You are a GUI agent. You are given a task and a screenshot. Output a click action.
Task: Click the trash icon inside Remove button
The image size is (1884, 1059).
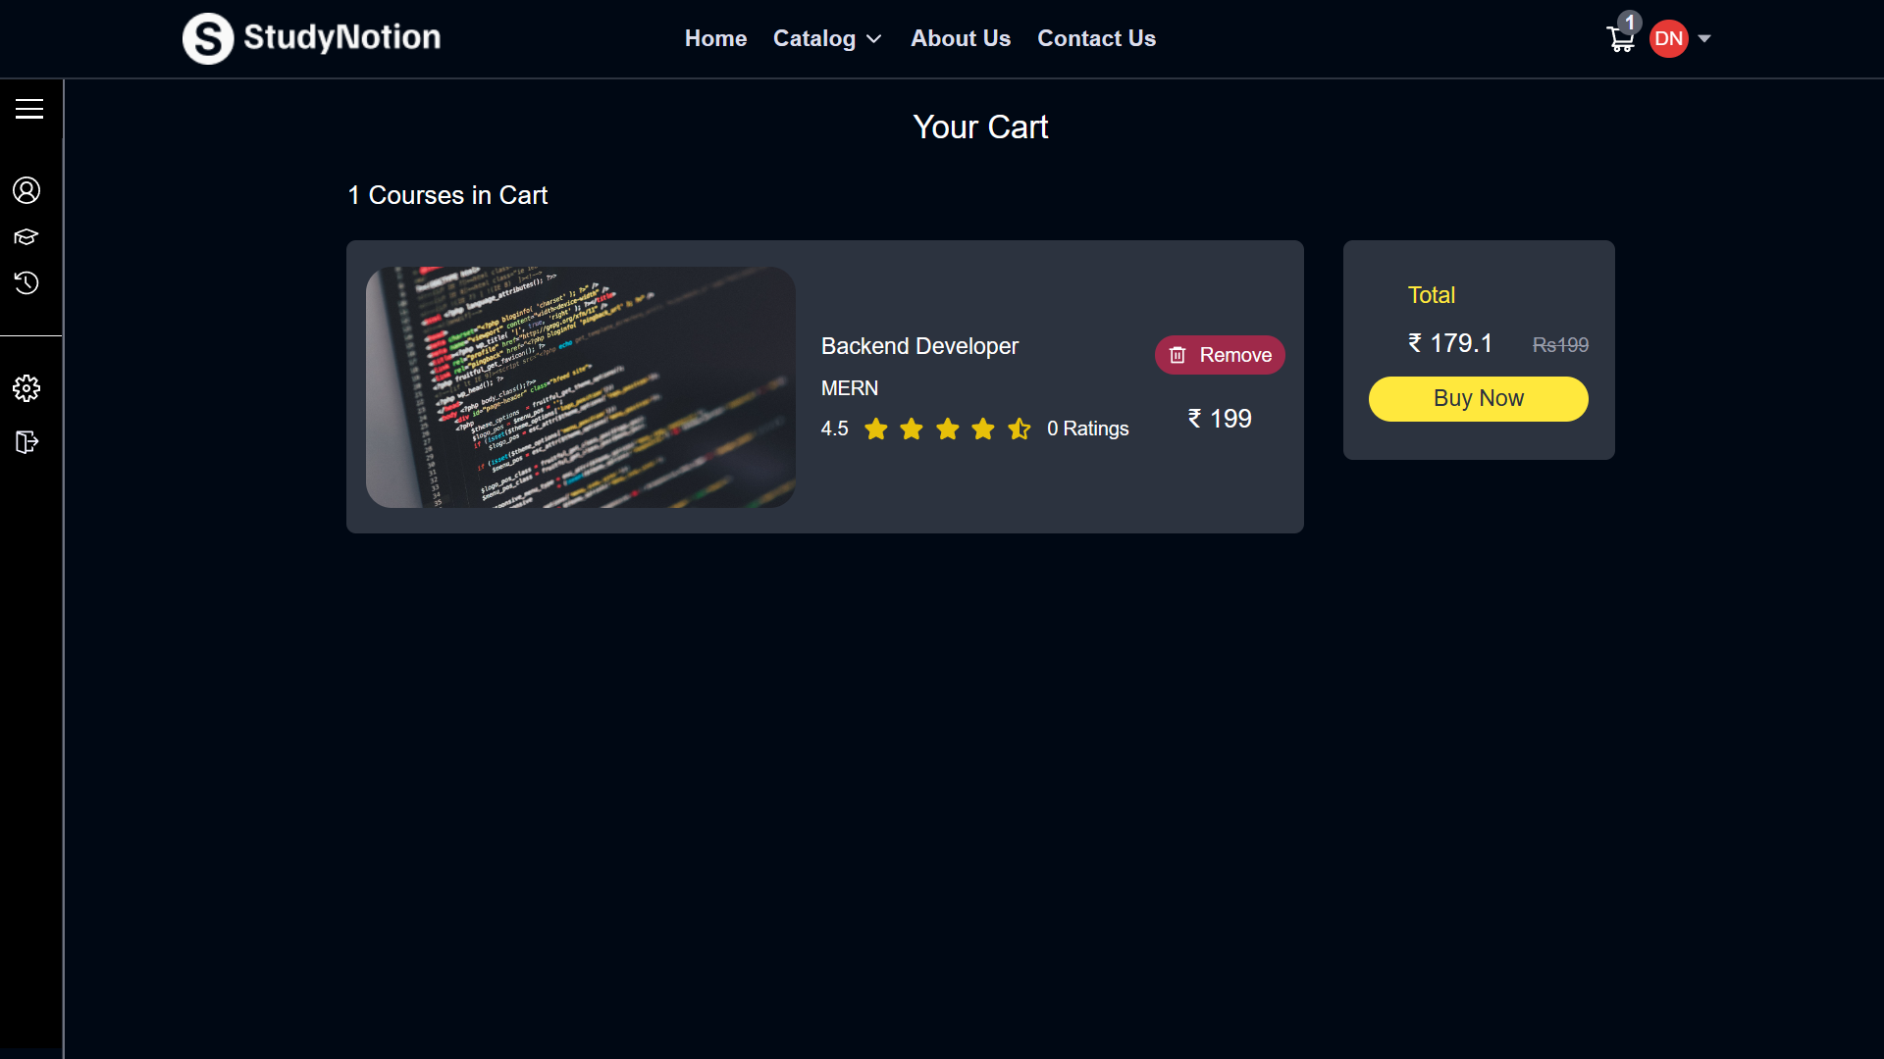click(x=1177, y=355)
